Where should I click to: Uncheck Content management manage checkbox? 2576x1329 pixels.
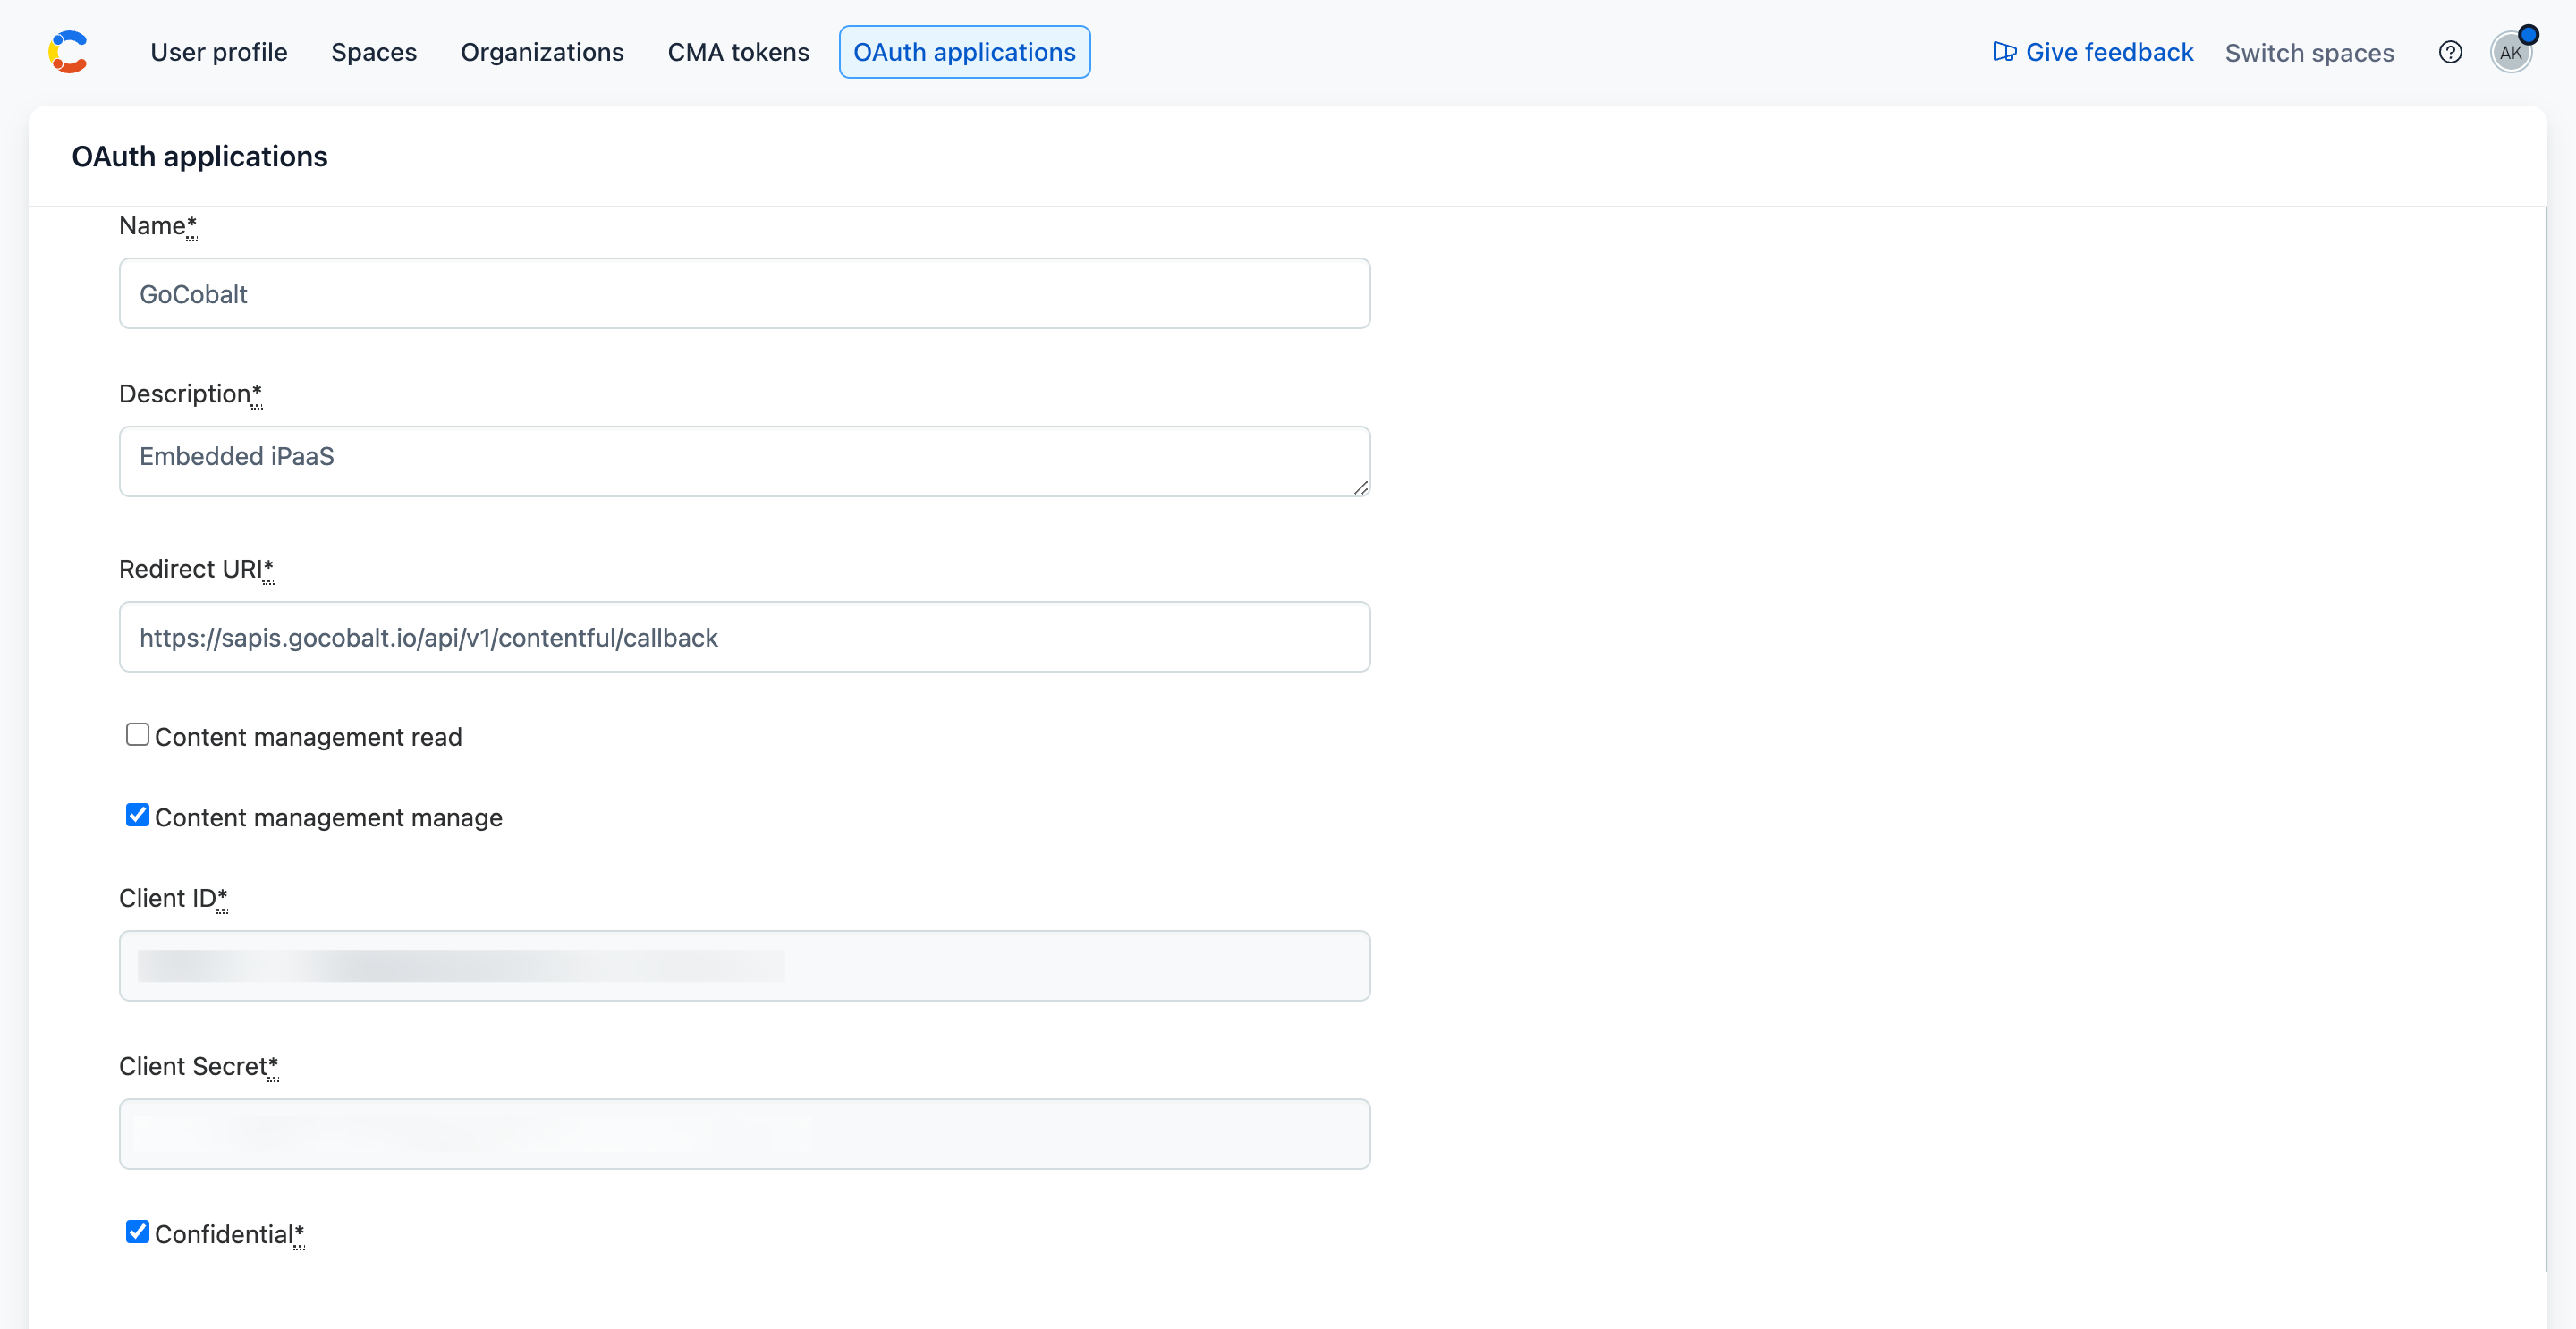[137, 815]
